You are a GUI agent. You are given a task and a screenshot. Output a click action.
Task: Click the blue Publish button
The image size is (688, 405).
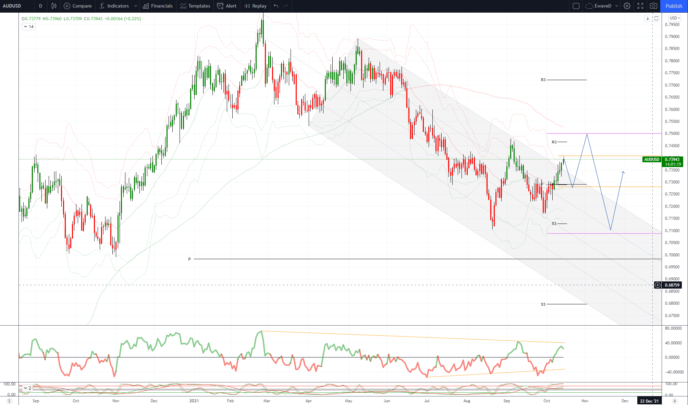click(674, 6)
